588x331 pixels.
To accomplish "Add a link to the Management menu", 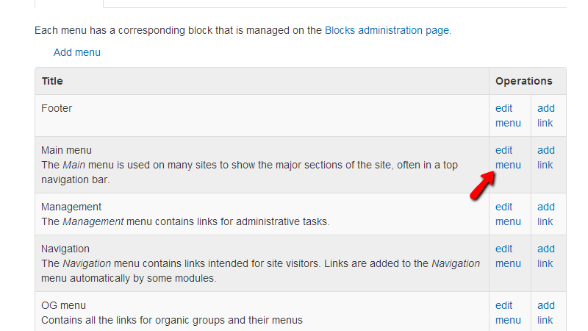I will pos(545,214).
